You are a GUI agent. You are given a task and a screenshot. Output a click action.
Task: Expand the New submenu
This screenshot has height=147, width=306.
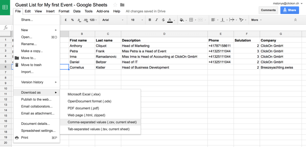[x=37, y=30]
